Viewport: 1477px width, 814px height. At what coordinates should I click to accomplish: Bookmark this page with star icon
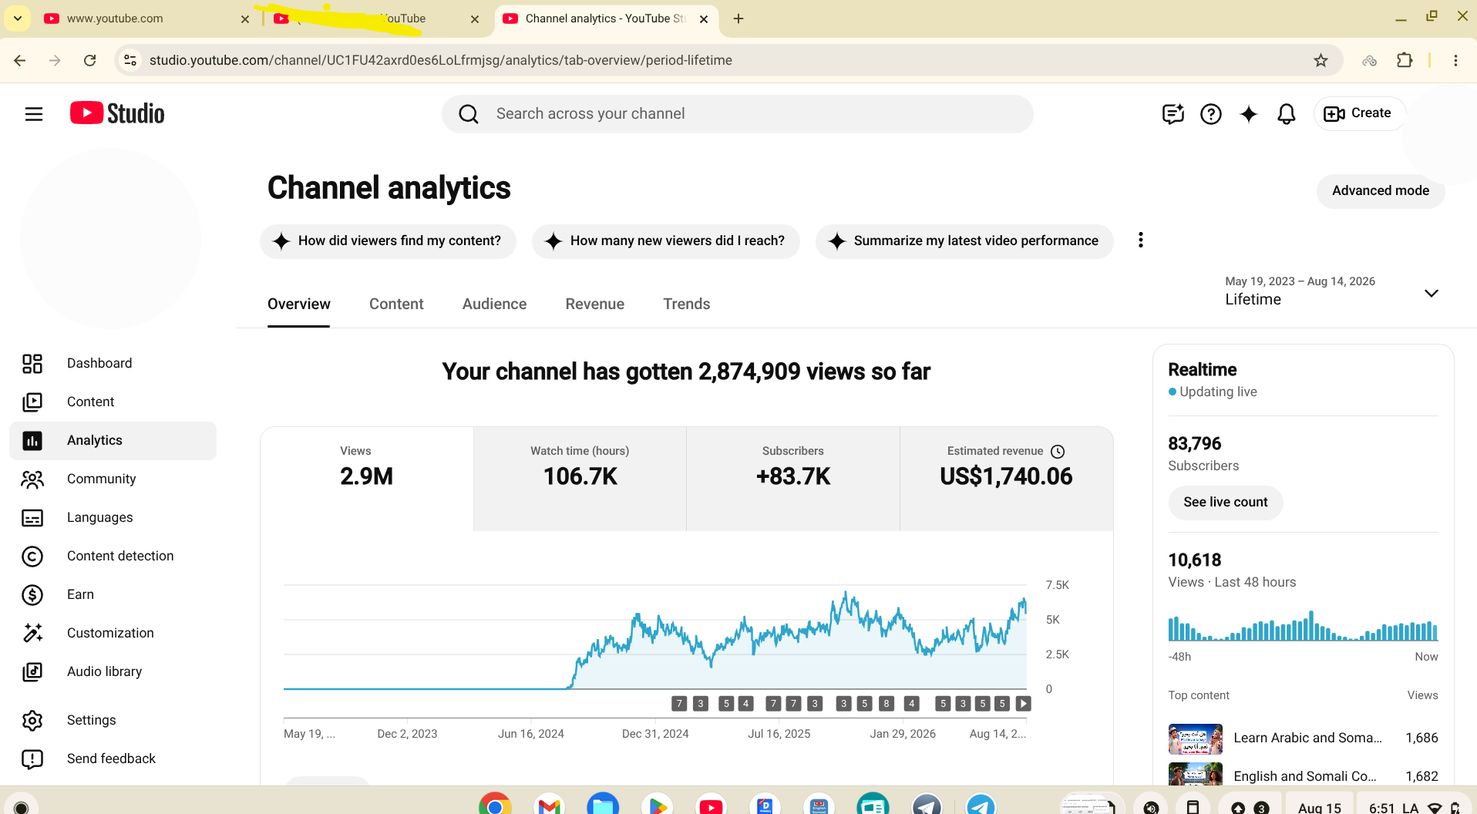pyautogui.click(x=1321, y=60)
